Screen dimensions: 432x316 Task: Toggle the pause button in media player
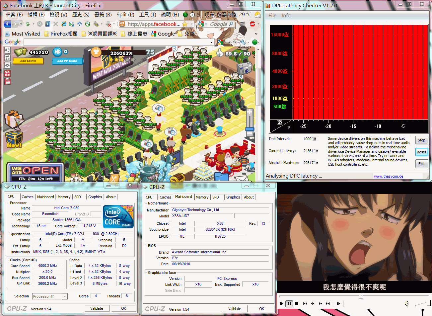tap(289, 303)
